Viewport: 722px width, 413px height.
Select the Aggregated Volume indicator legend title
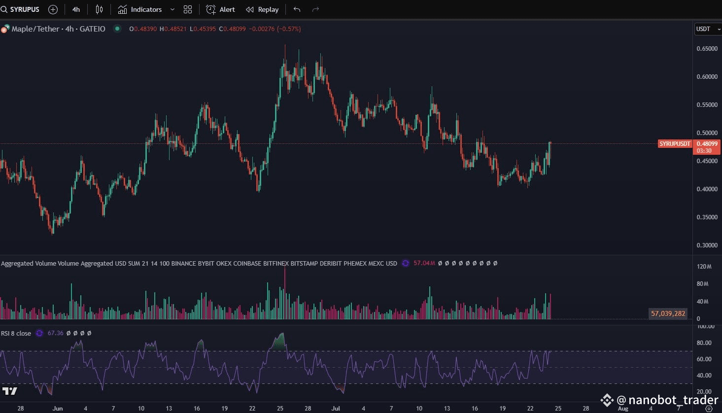199,263
